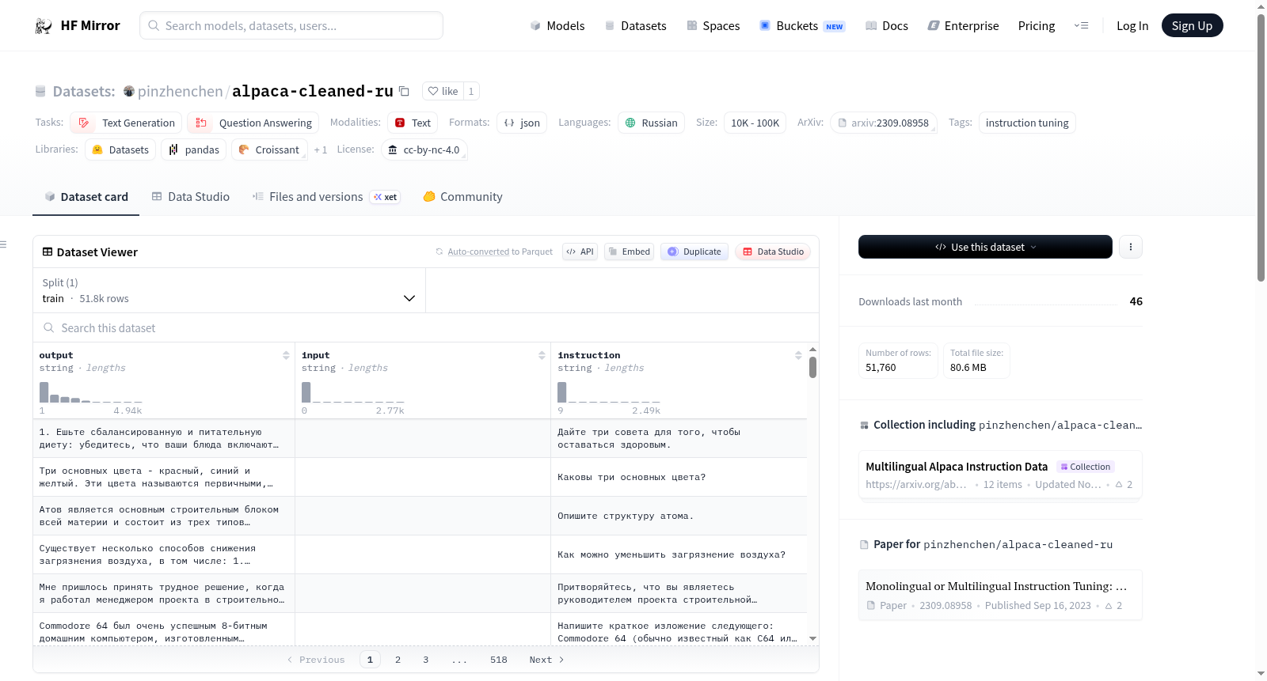Select the instruction tuning tag

pyautogui.click(x=1027, y=123)
